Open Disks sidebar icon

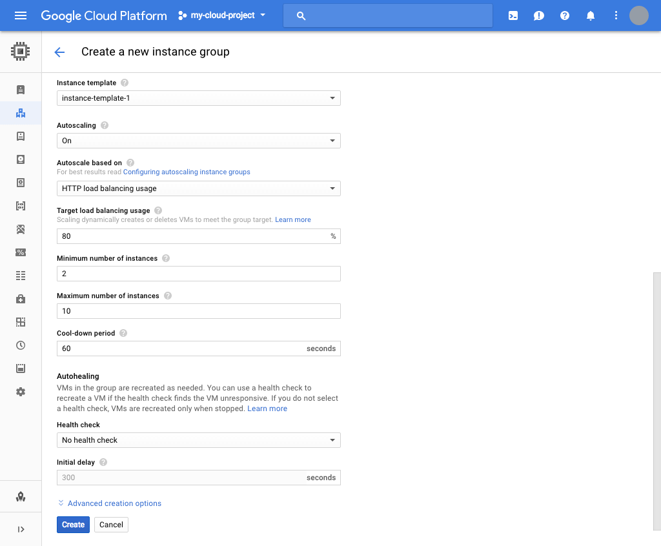(x=20, y=159)
